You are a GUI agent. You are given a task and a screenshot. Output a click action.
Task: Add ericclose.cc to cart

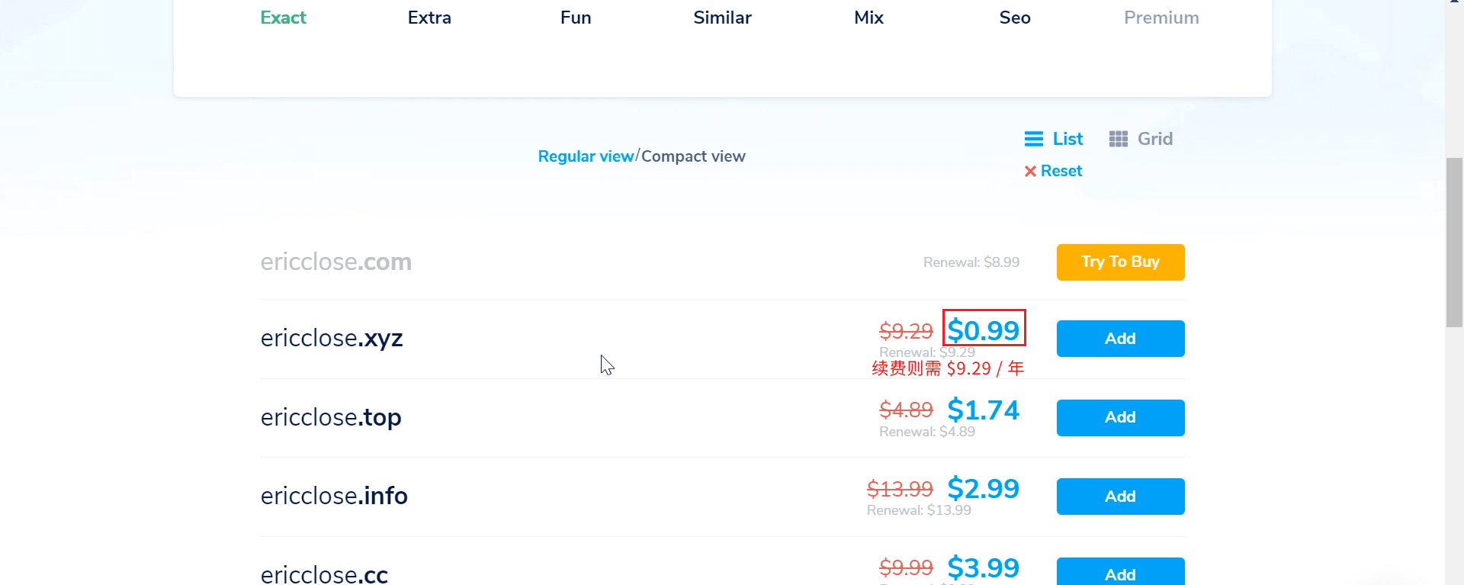(1120, 572)
